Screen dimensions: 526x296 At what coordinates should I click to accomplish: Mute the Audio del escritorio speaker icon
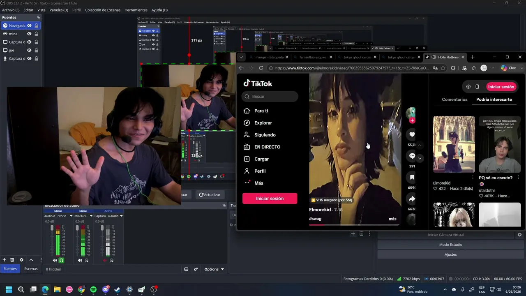coord(55,260)
